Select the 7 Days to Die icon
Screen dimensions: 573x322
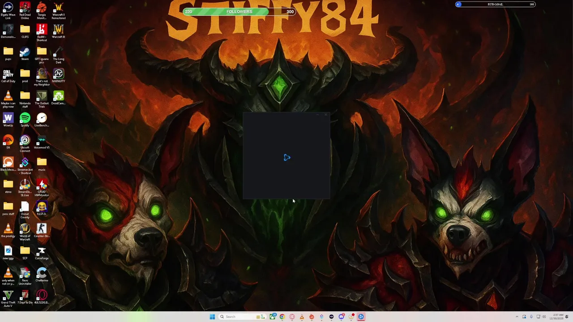tap(25, 297)
